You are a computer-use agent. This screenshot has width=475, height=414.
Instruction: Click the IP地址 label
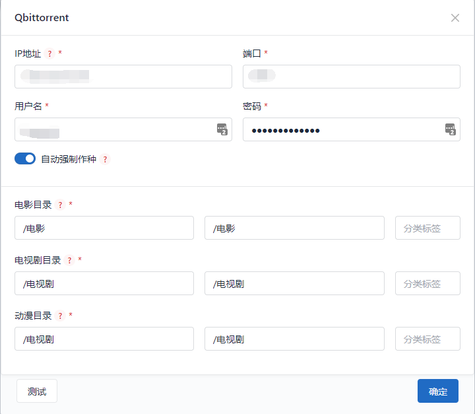click(28, 53)
